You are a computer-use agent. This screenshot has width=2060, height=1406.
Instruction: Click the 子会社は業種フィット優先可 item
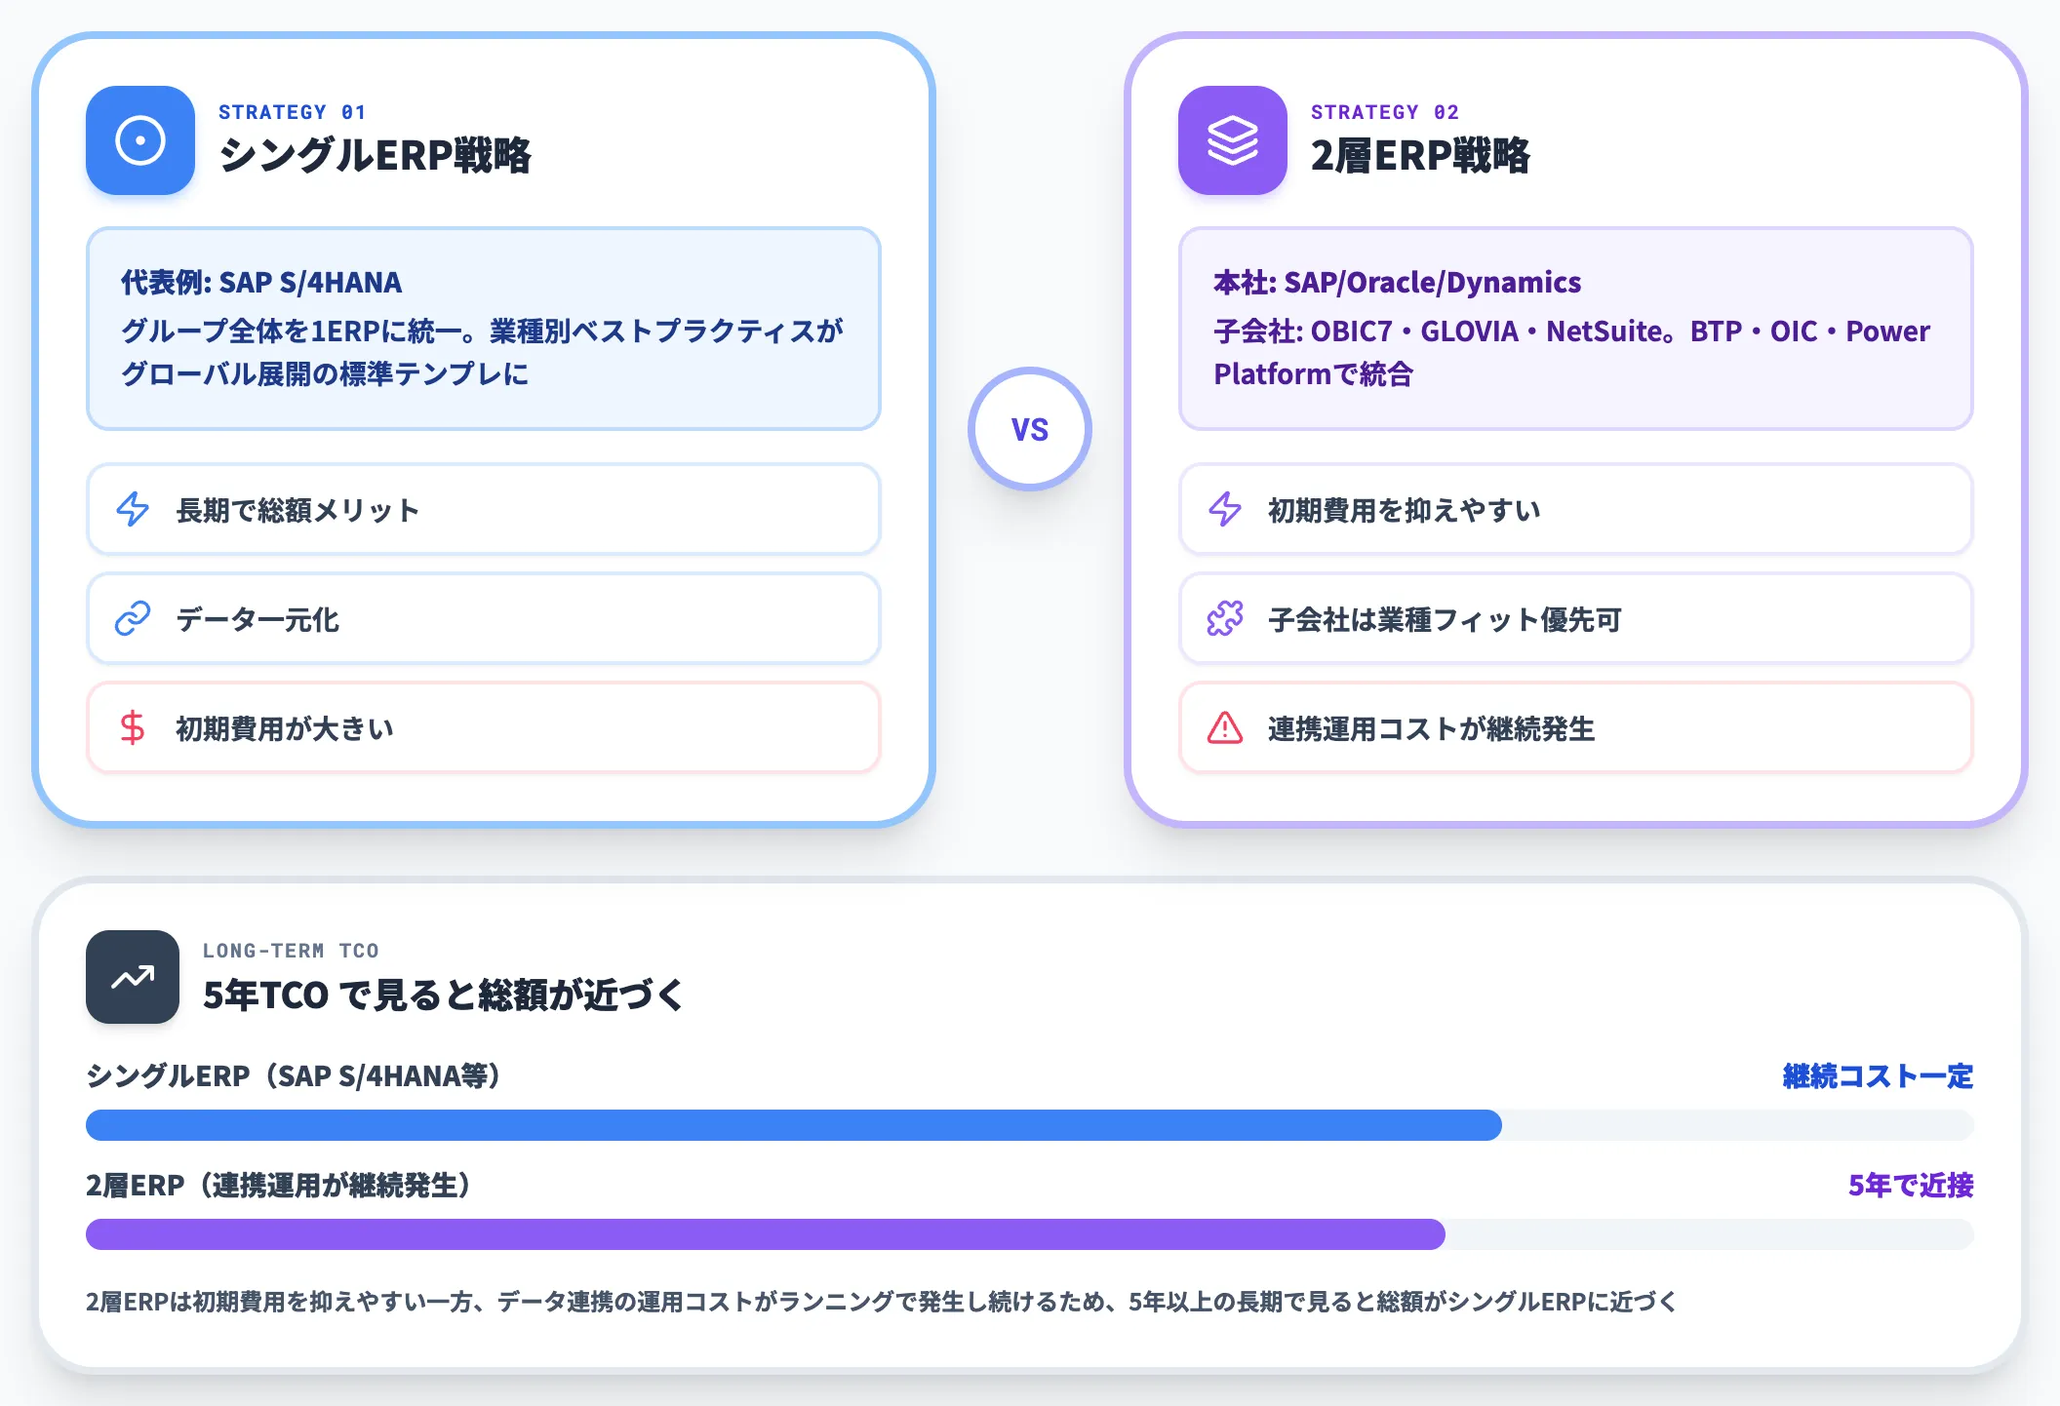point(1576,618)
